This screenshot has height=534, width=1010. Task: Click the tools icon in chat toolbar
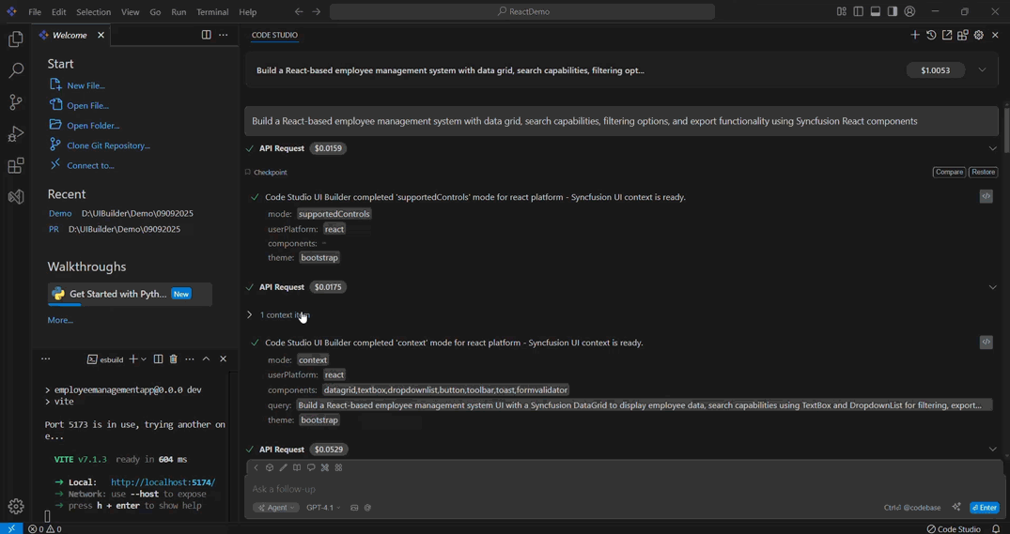325,467
